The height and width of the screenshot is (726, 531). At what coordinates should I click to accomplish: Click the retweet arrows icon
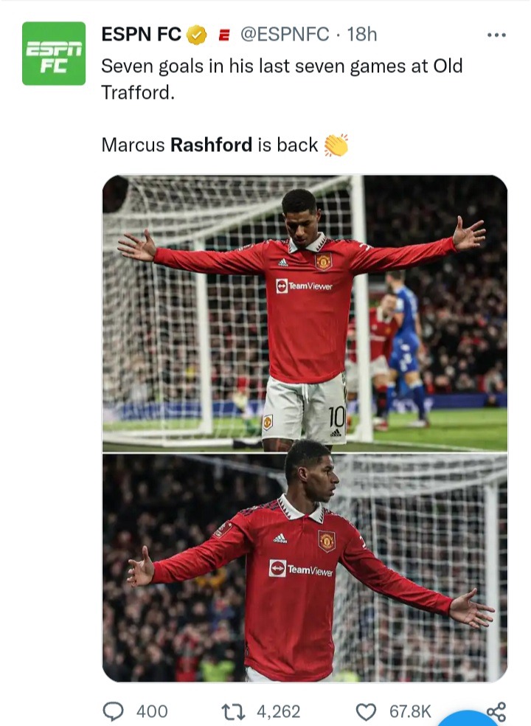[x=233, y=712]
